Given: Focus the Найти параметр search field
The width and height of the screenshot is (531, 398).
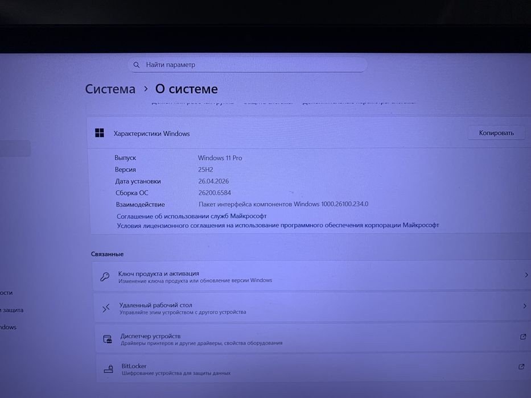Looking at the screenshot, I should pyautogui.click(x=248, y=65).
